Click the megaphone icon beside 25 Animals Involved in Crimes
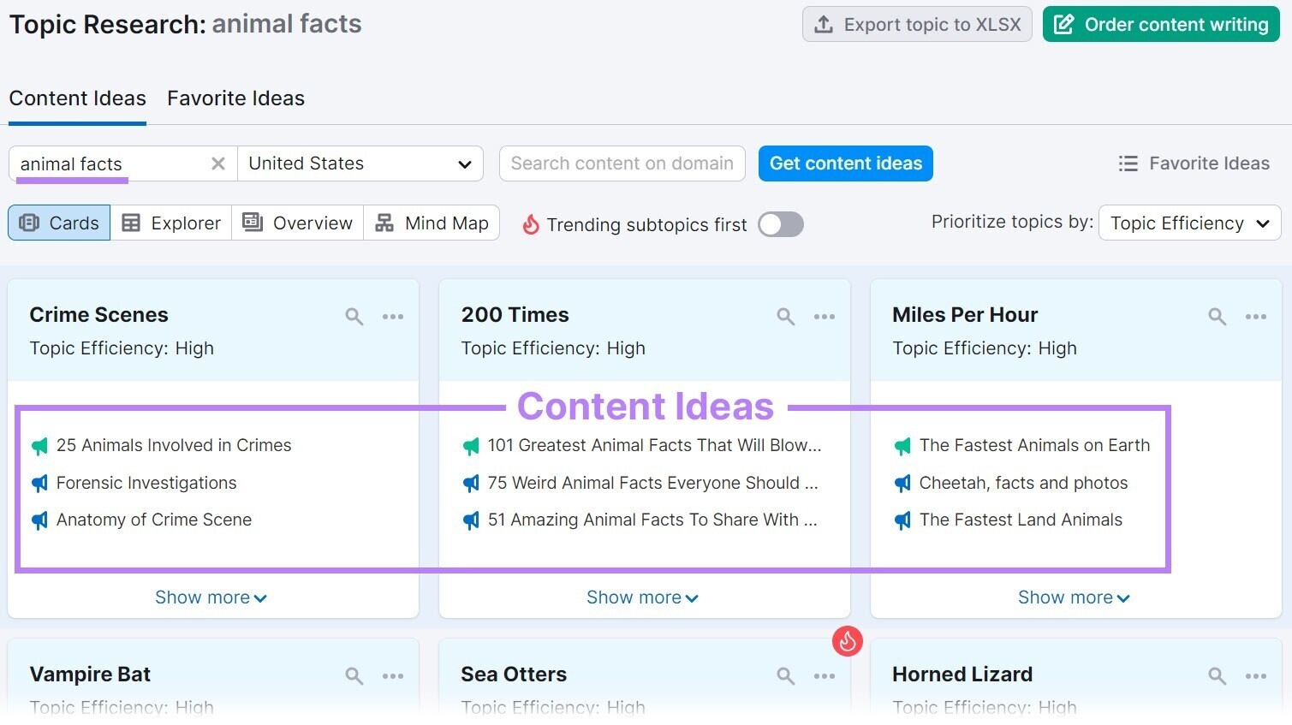 (39, 446)
